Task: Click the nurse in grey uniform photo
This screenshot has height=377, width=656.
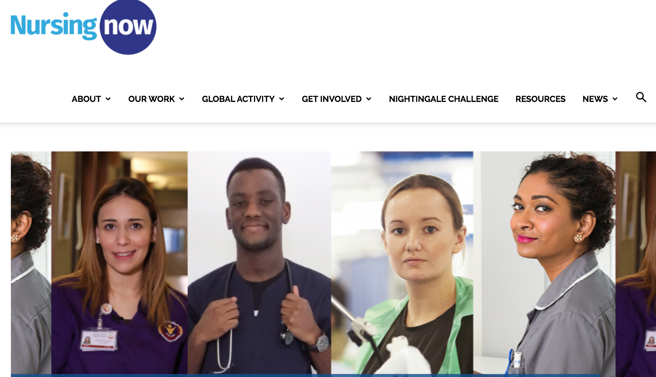Action: (544, 263)
